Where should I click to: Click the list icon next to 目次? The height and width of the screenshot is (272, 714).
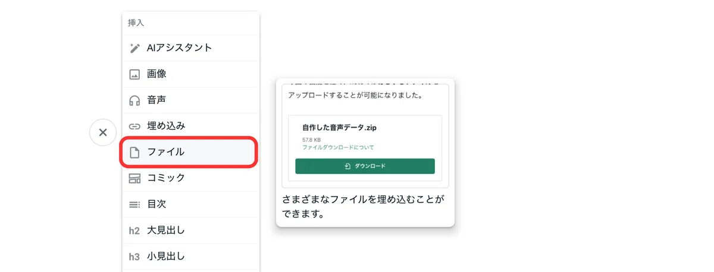point(134,204)
